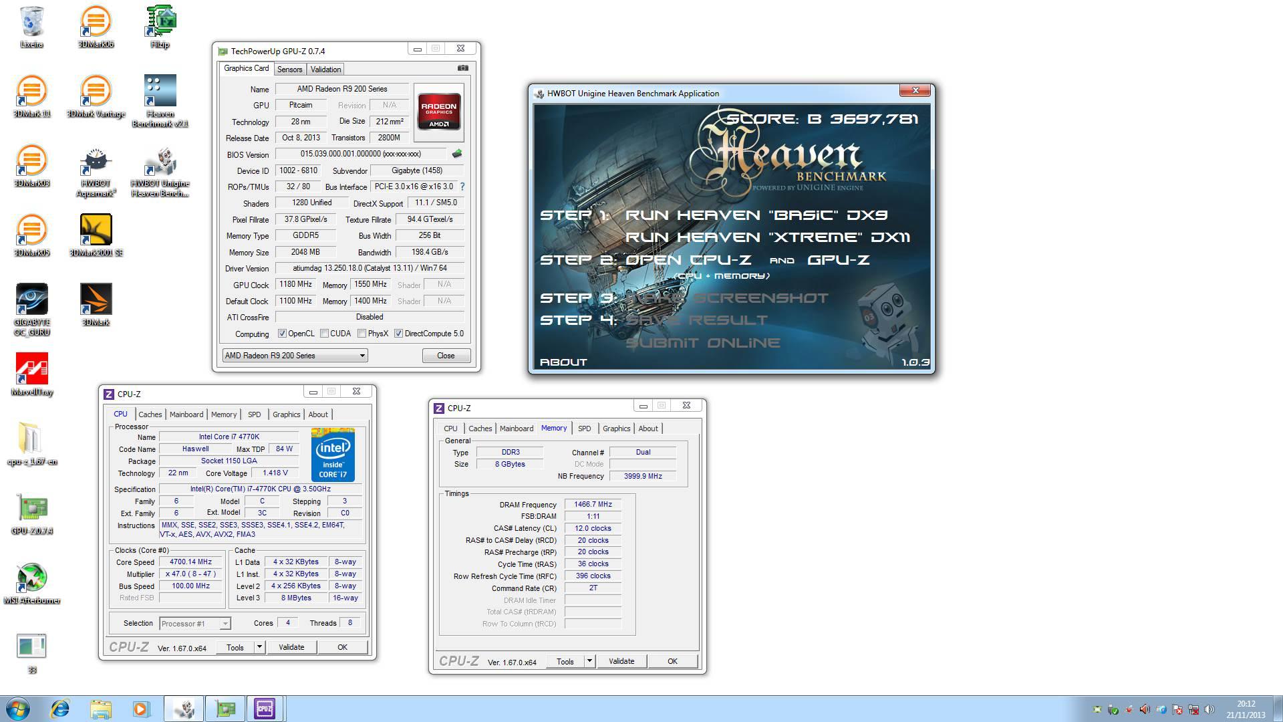The width and height of the screenshot is (1283, 722).
Task: Click the GPU-Z screenshot camera icon
Action: (x=463, y=68)
